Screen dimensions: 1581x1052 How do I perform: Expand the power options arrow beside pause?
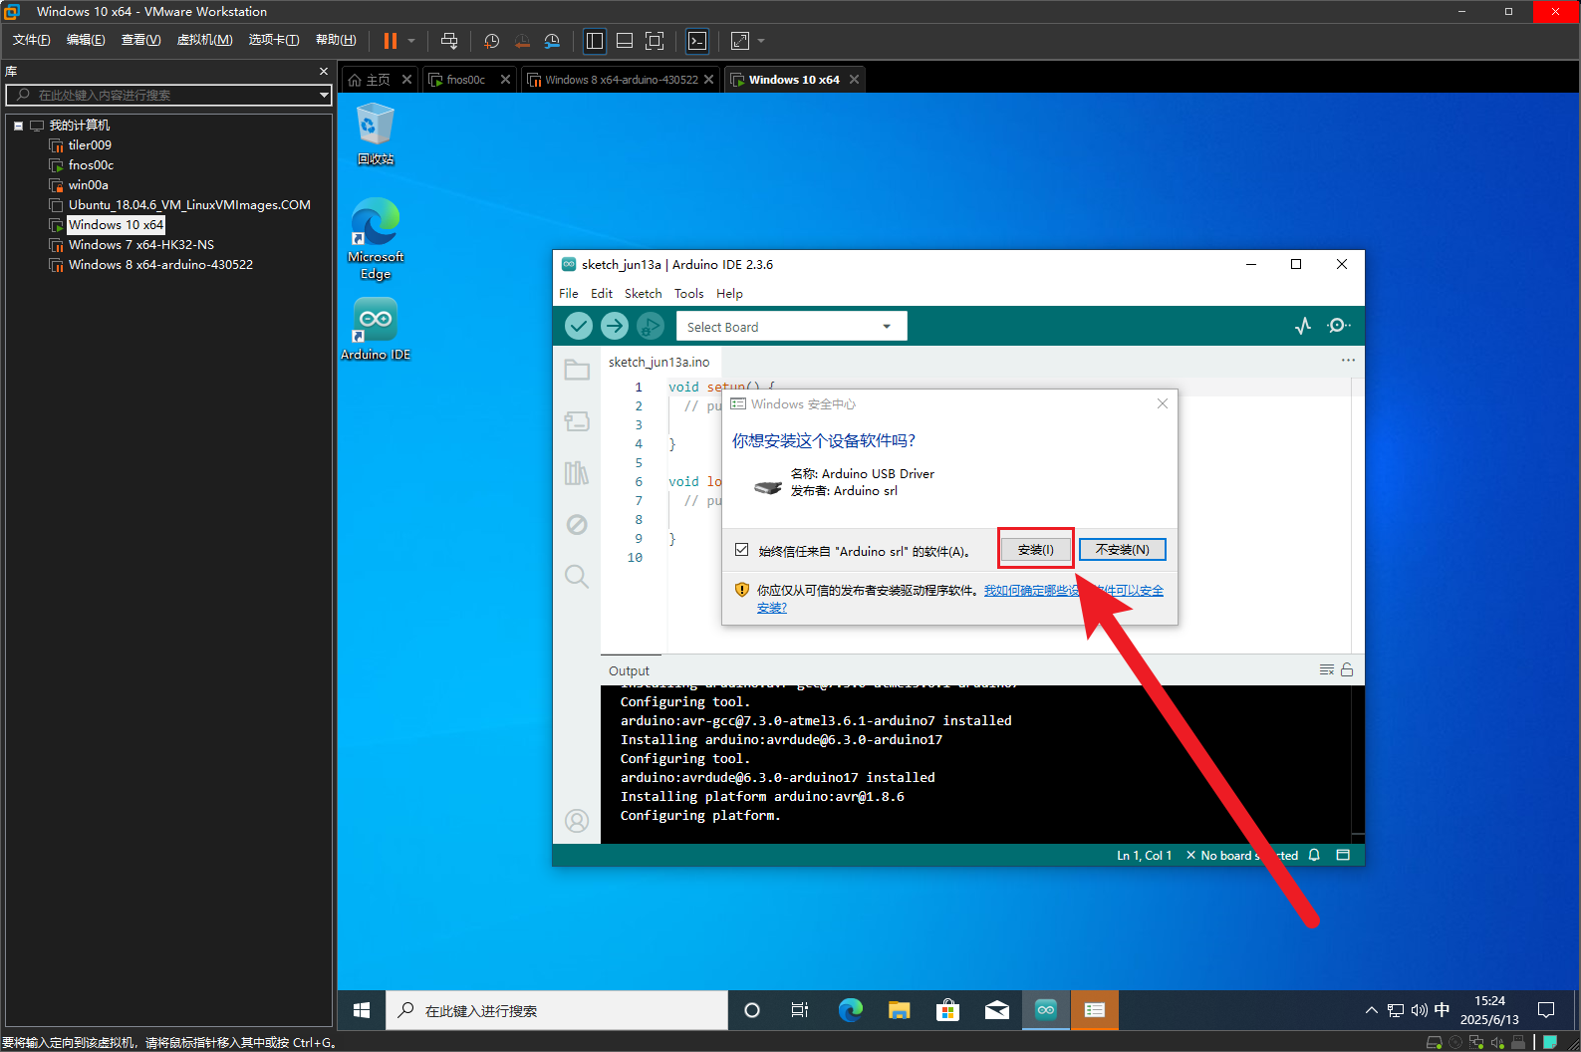(411, 41)
